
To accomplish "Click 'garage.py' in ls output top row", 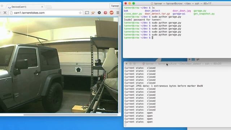I will point(200,11).
